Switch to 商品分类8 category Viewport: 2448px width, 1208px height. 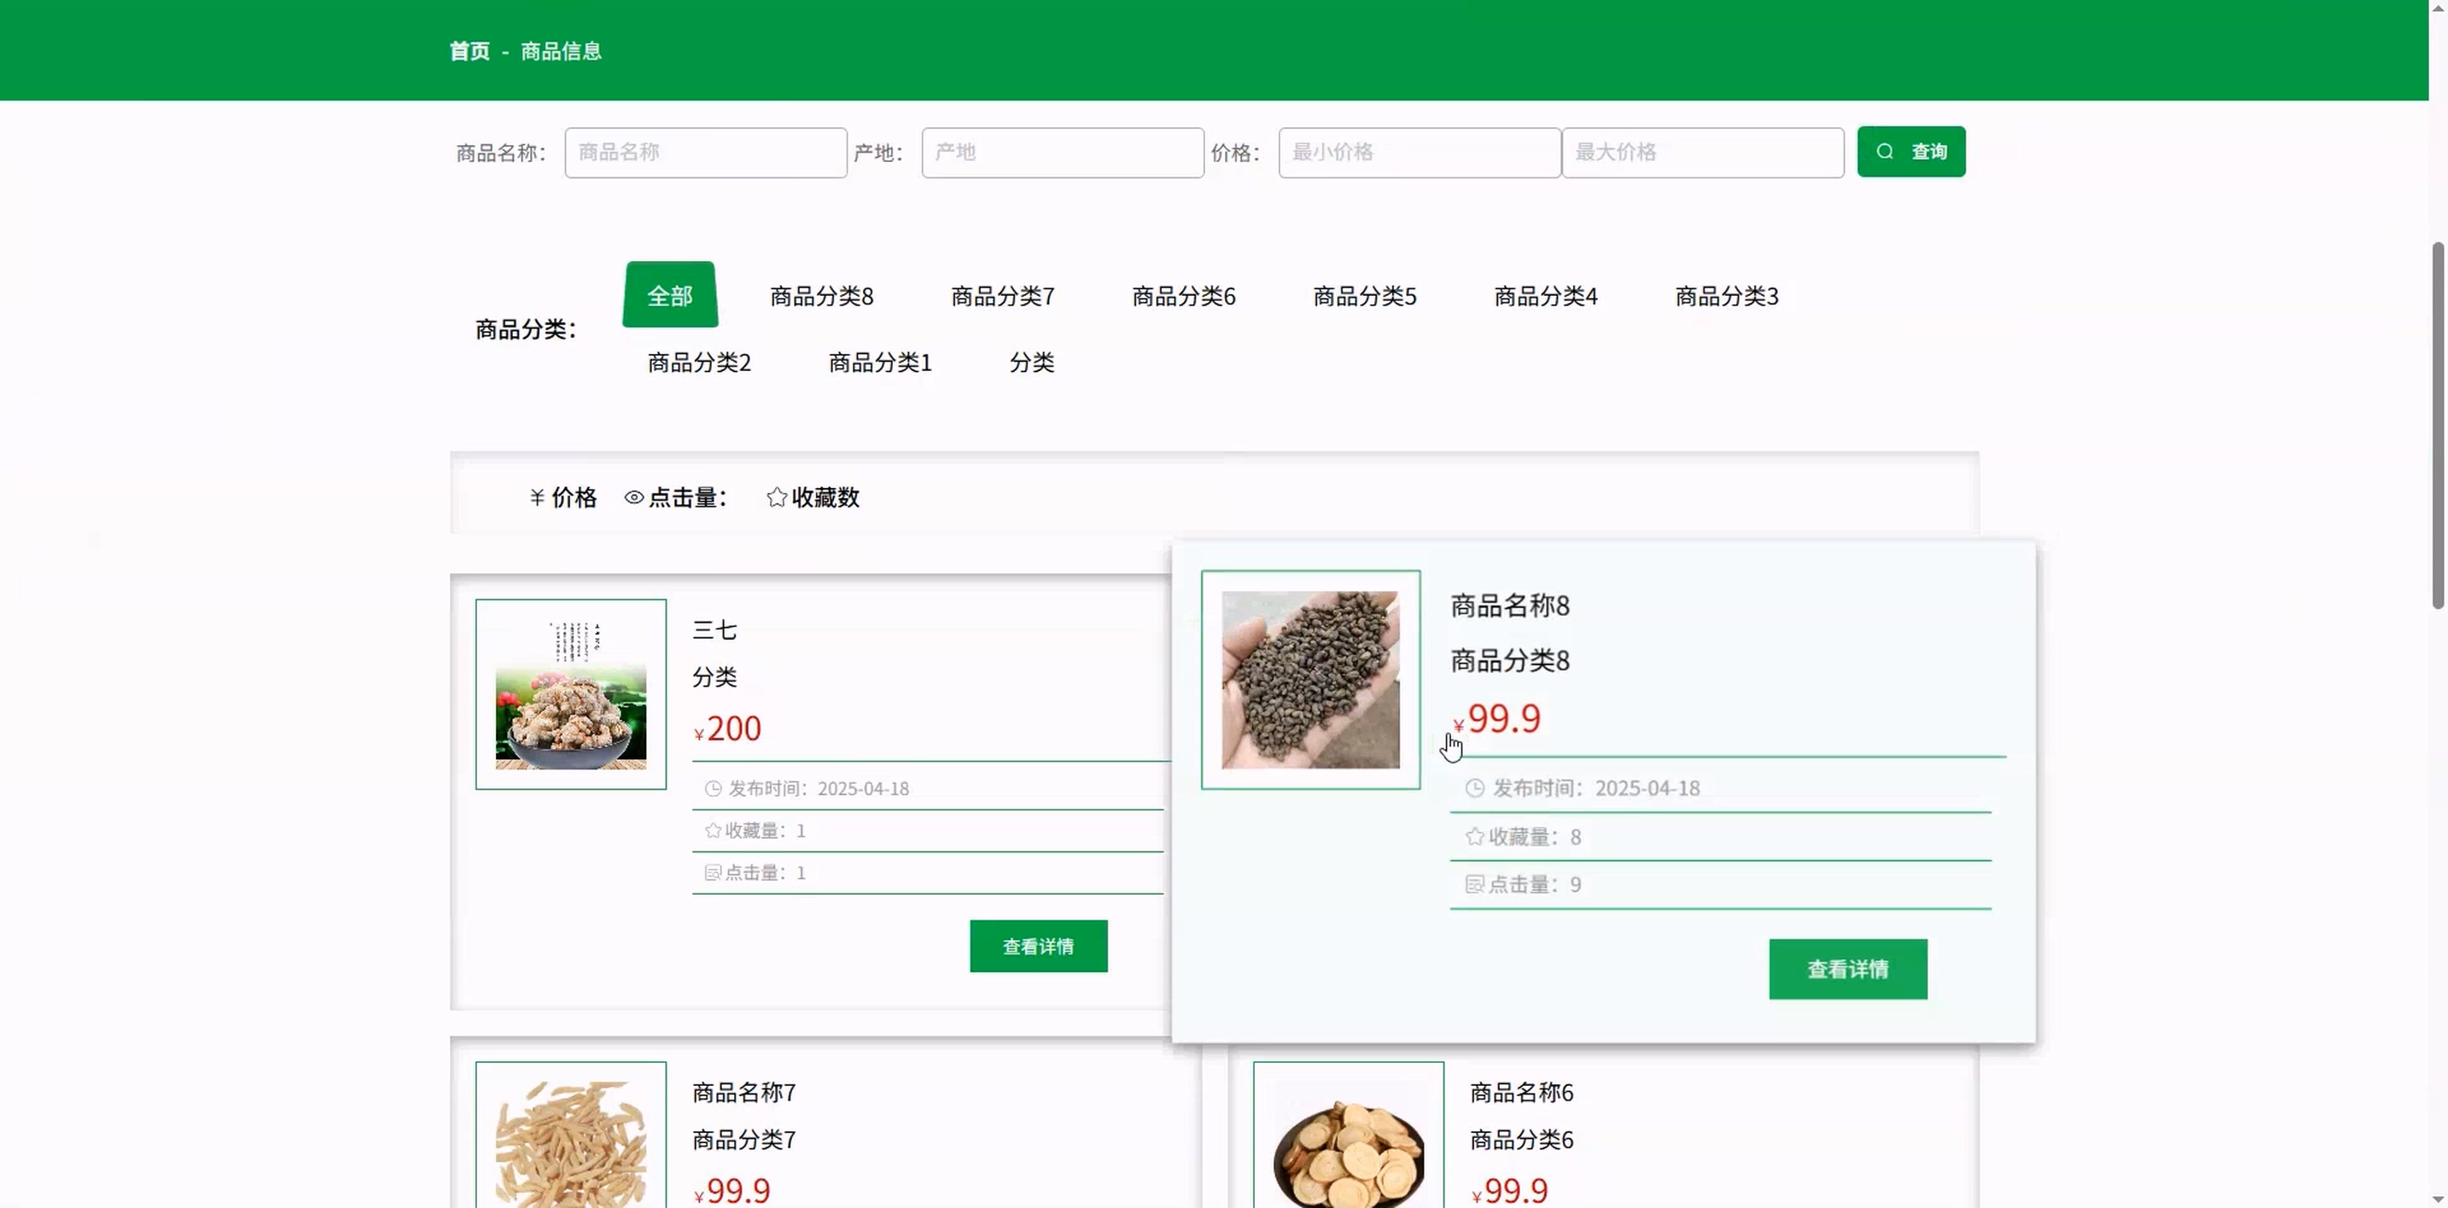821,296
